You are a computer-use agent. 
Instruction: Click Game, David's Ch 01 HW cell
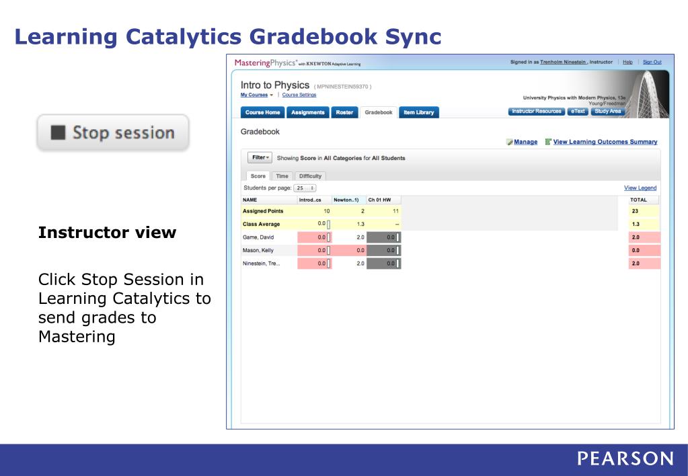coord(384,237)
